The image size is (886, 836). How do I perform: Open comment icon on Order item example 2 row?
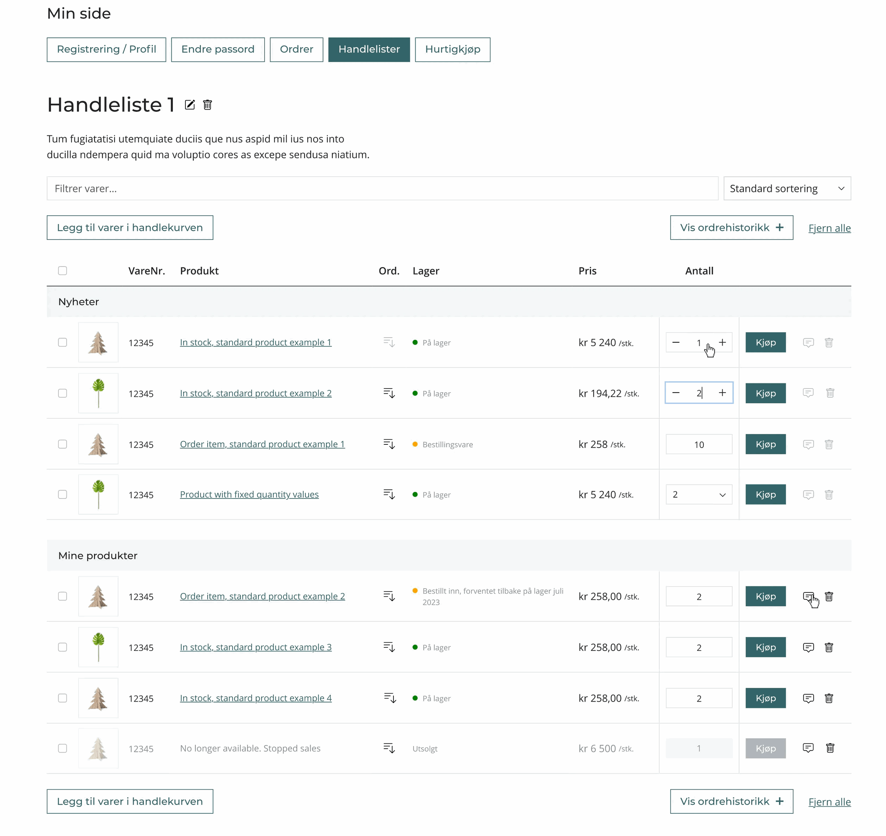click(x=808, y=596)
